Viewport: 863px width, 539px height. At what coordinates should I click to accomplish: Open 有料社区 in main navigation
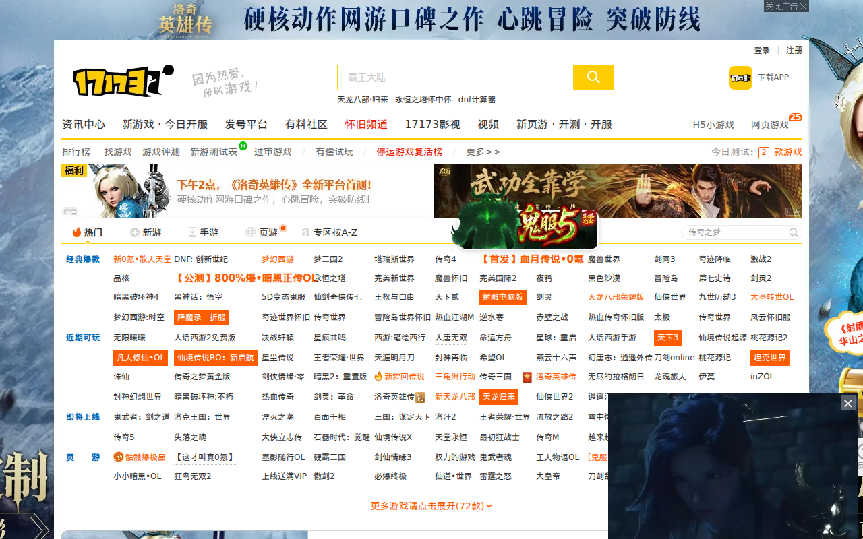[306, 125]
